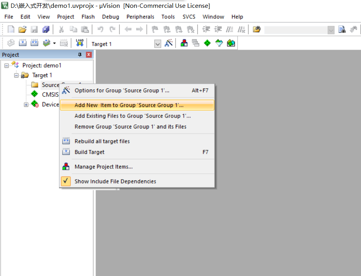Click the New file toolbar icon
361x276 pixels.
click(11, 29)
